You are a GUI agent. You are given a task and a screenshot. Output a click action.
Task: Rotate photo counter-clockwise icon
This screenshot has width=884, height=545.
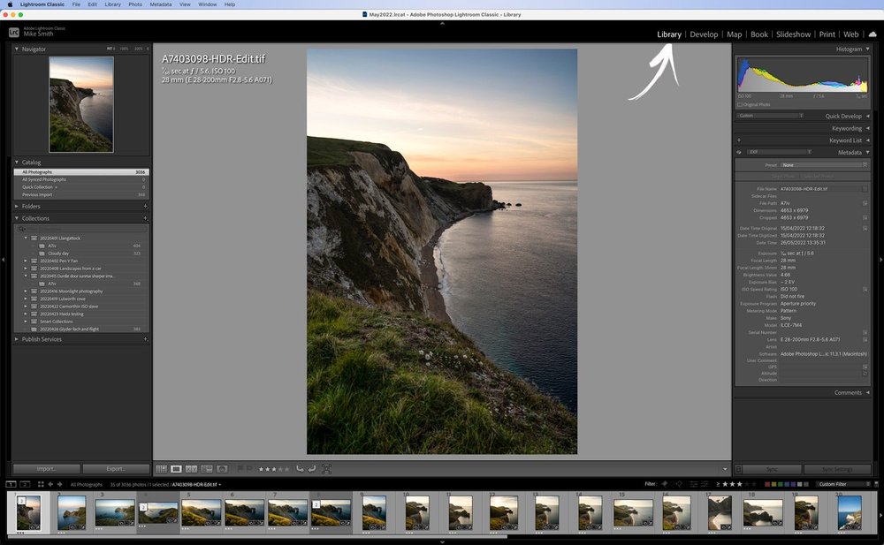[300, 468]
